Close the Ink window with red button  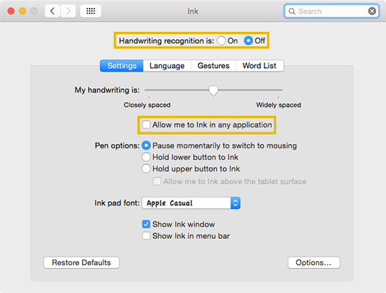11,11
